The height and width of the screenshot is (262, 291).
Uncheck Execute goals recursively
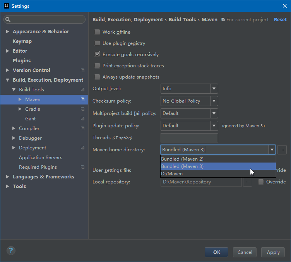point(97,54)
